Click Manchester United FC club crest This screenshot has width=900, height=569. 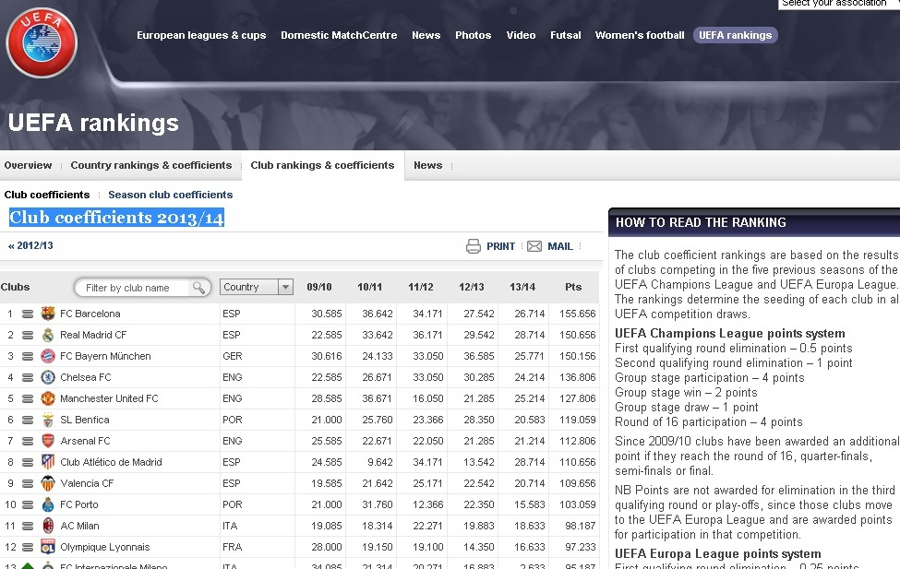(48, 398)
